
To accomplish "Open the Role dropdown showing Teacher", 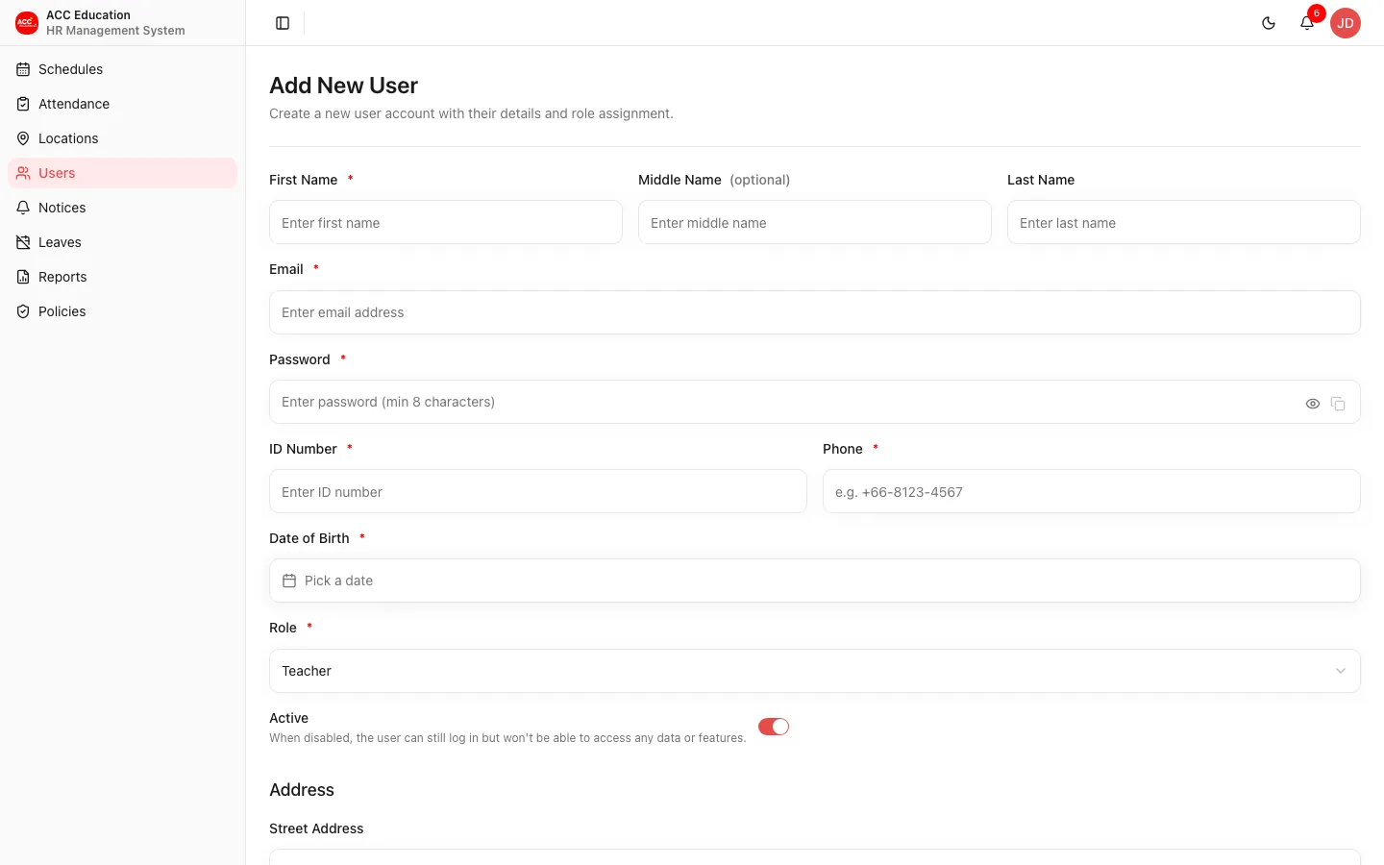I will point(815,671).
